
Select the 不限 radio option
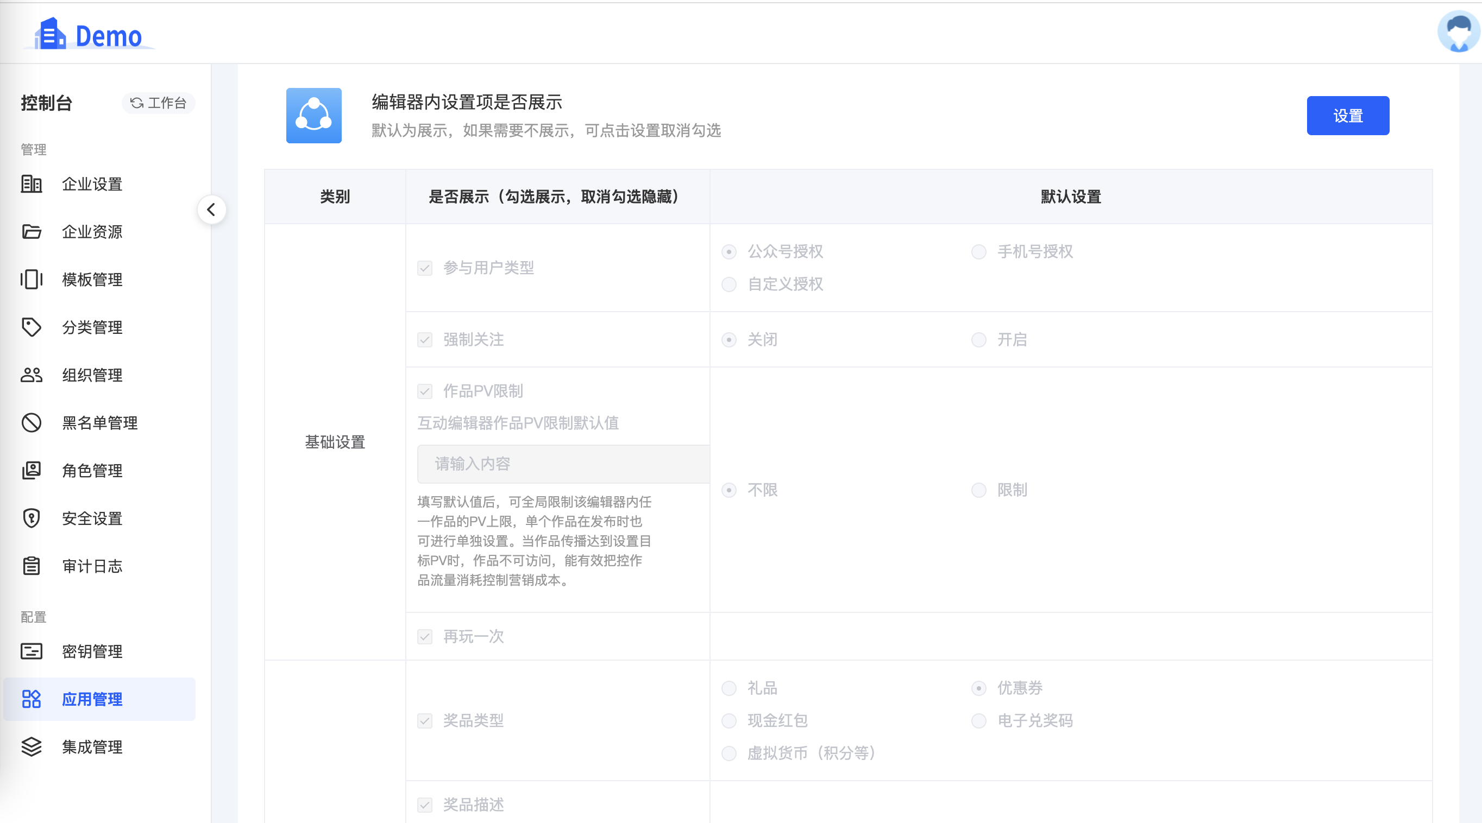pyautogui.click(x=729, y=490)
